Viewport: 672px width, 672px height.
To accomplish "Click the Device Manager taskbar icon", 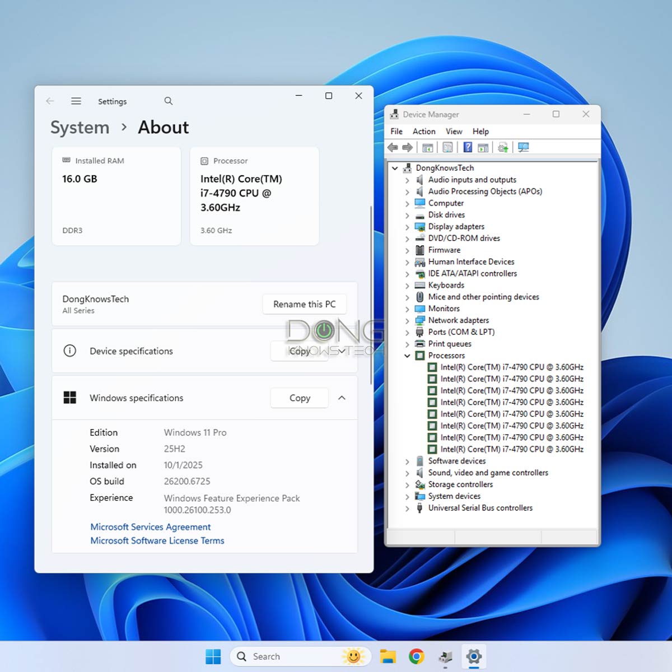I will (x=445, y=656).
